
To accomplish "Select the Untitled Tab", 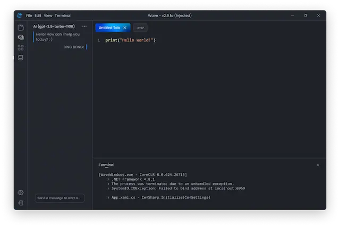I will (x=109, y=28).
